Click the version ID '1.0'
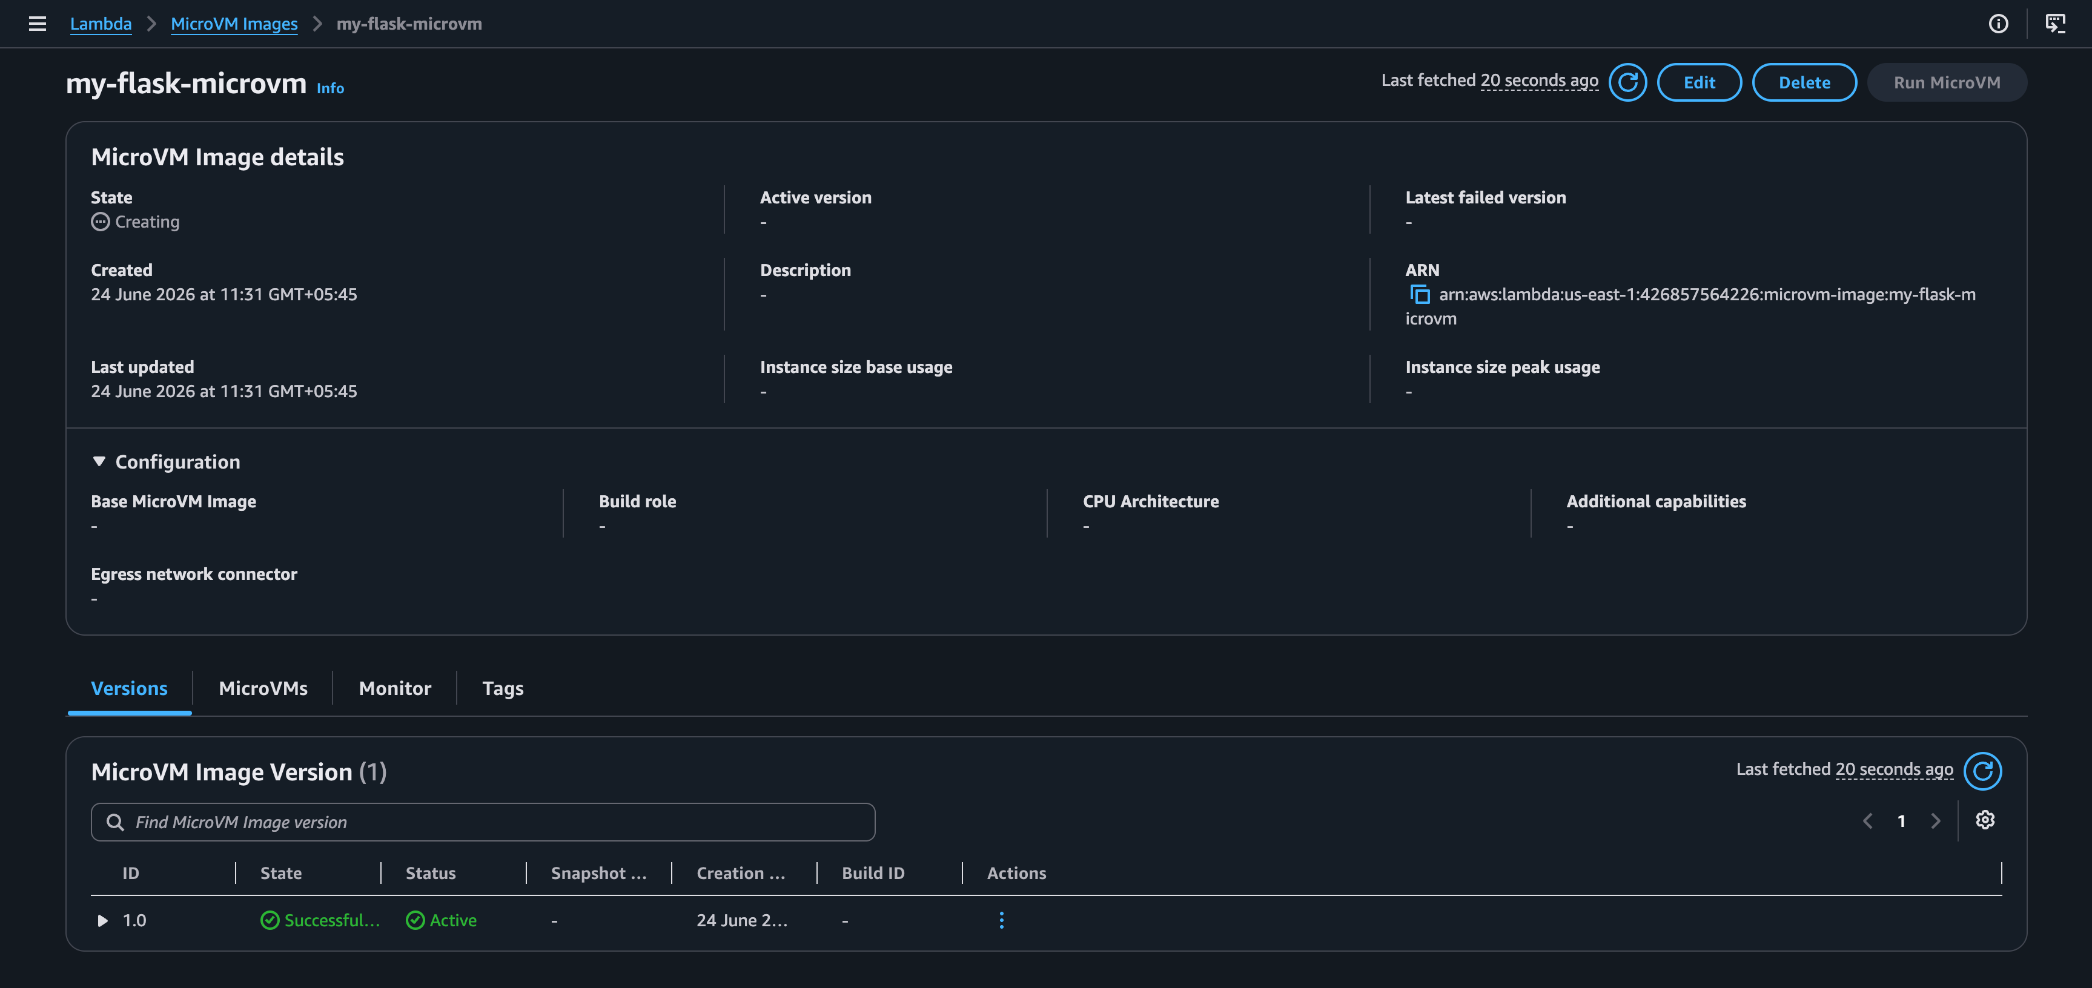2092x988 pixels. point(134,920)
